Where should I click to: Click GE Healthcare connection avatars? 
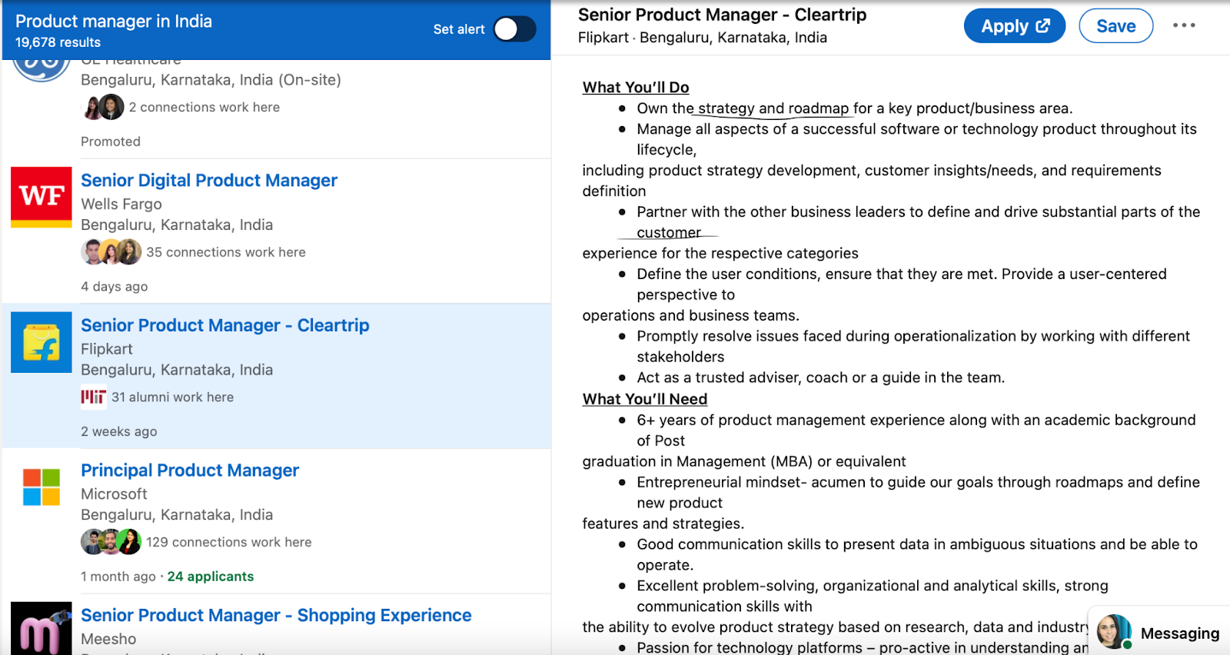pyautogui.click(x=103, y=108)
